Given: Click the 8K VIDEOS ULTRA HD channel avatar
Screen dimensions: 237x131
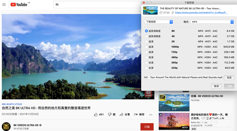Looking at the screenshot, I should 6,127.
